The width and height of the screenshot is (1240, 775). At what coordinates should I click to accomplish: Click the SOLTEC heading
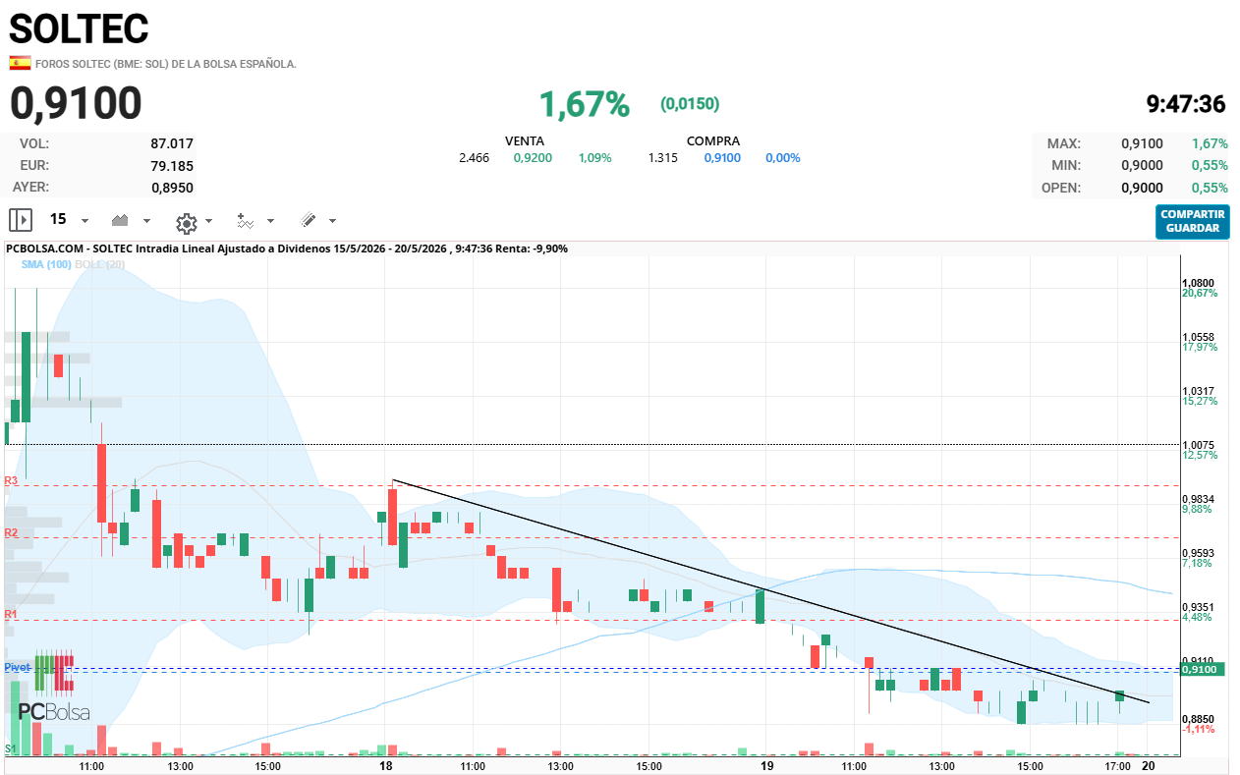point(79,28)
